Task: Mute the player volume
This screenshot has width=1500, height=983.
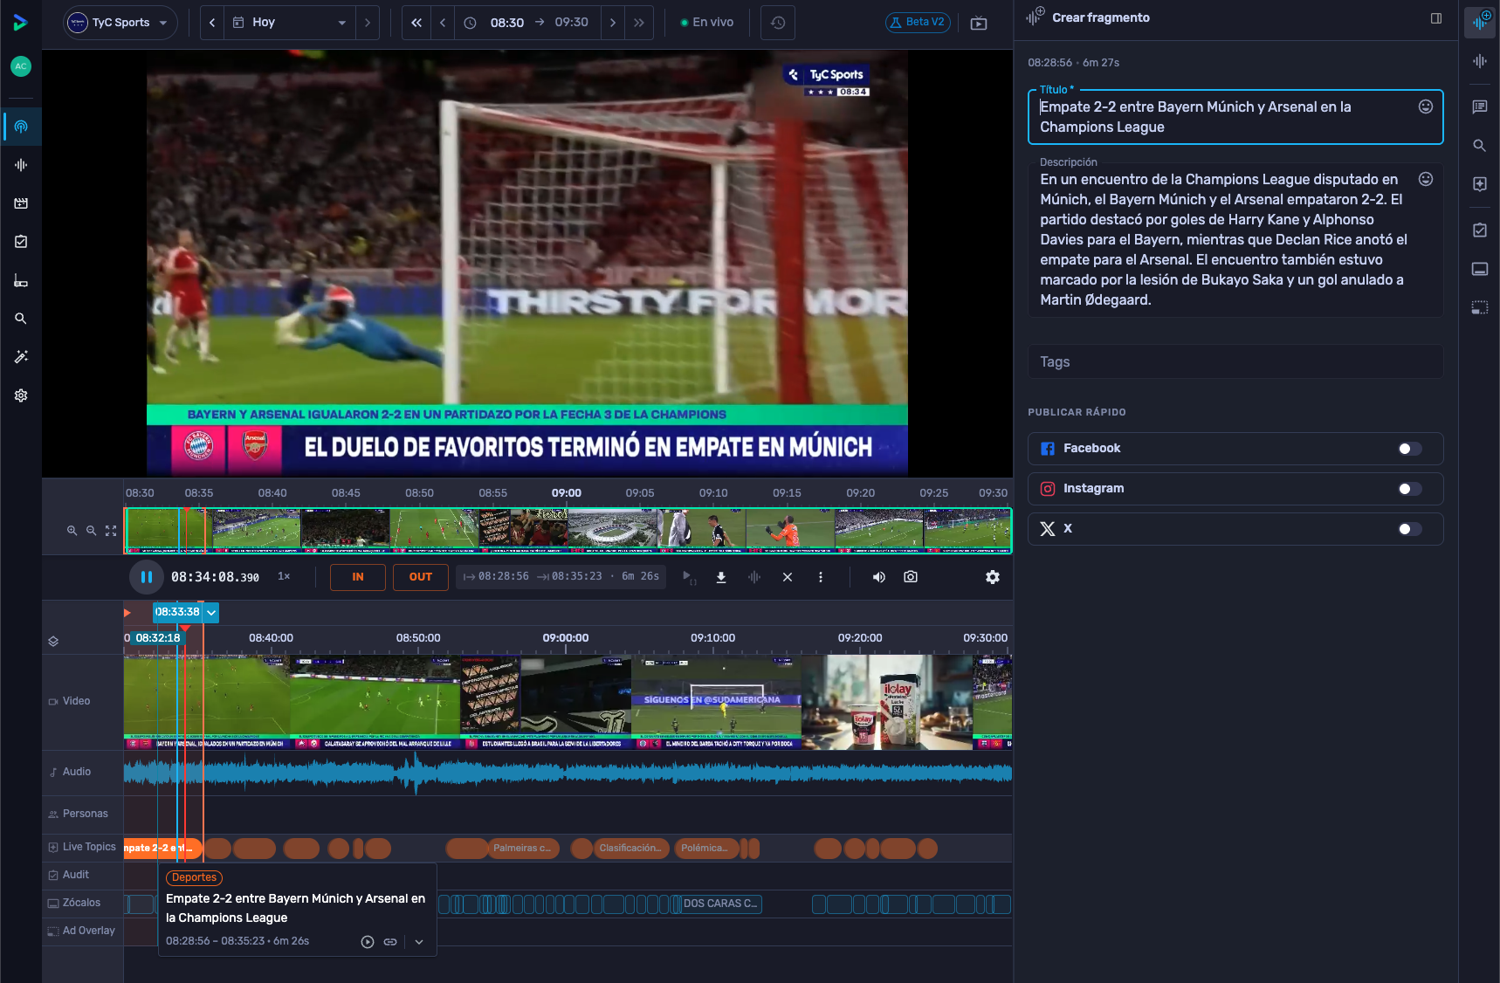Action: [x=879, y=577]
